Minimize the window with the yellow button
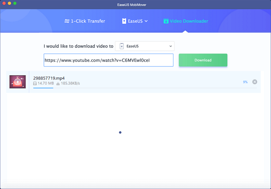The width and height of the screenshot is (271, 189). tap(9, 3)
